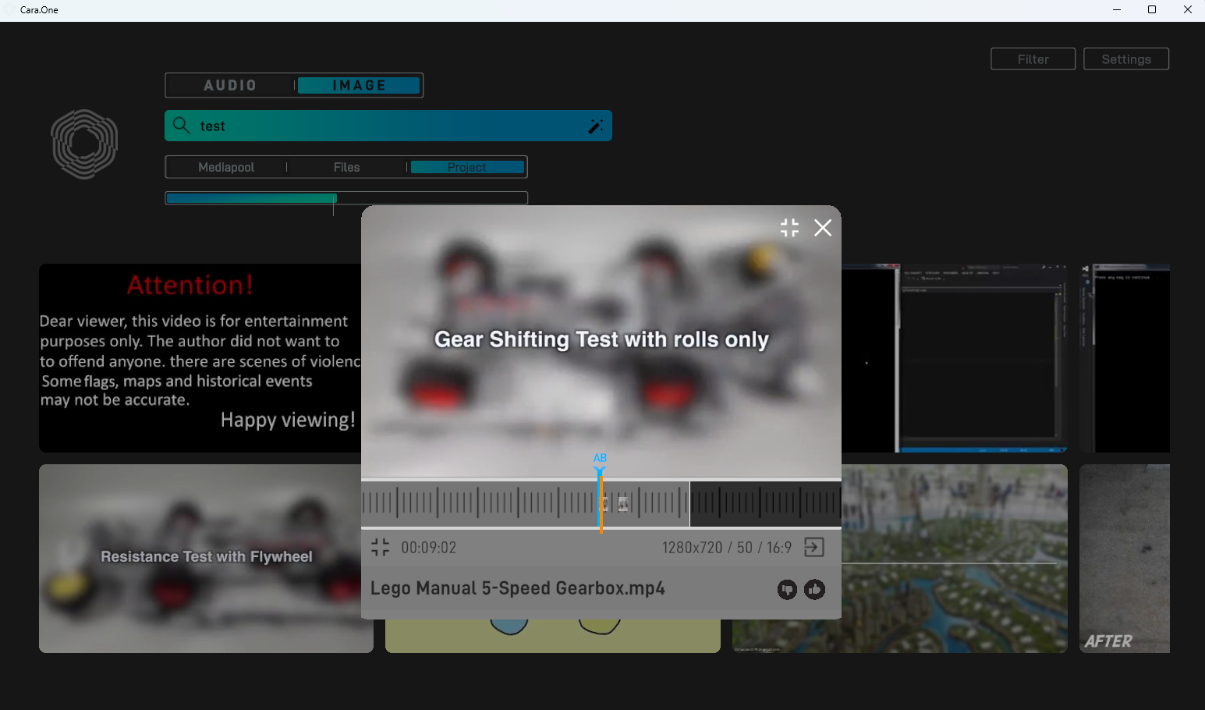Click the AB marker on preview timeline

coord(600,458)
